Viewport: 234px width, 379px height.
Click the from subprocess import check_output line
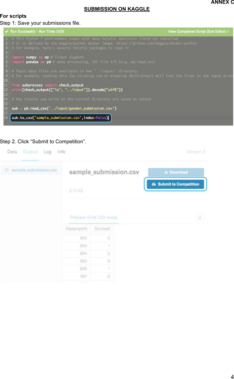(48, 85)
